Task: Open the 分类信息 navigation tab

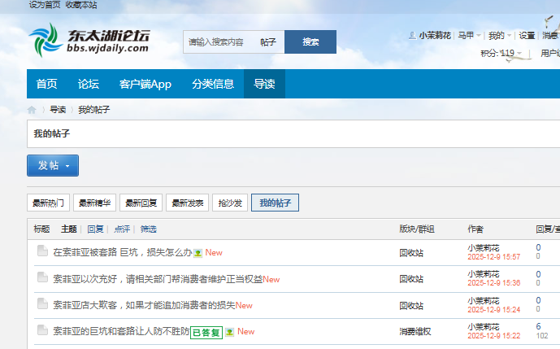Action: click(213, 84)
